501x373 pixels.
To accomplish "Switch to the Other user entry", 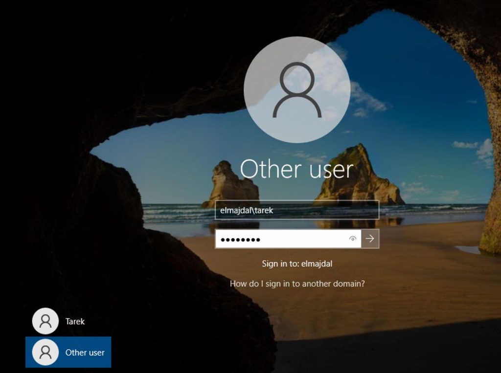I will click(x=68, y=352).
